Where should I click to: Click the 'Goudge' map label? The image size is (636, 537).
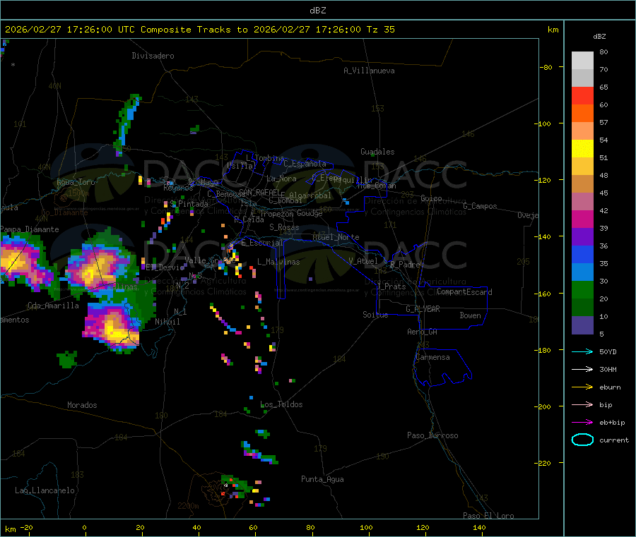[310, 213]
